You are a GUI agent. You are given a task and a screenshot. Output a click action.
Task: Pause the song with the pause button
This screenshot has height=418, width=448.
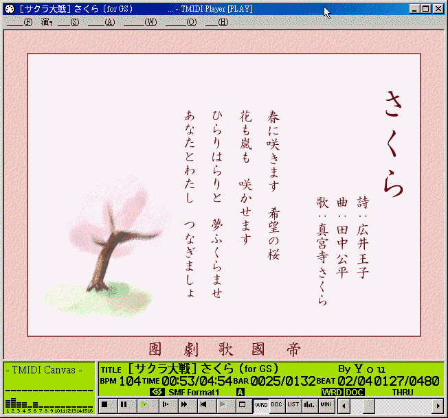124,406
